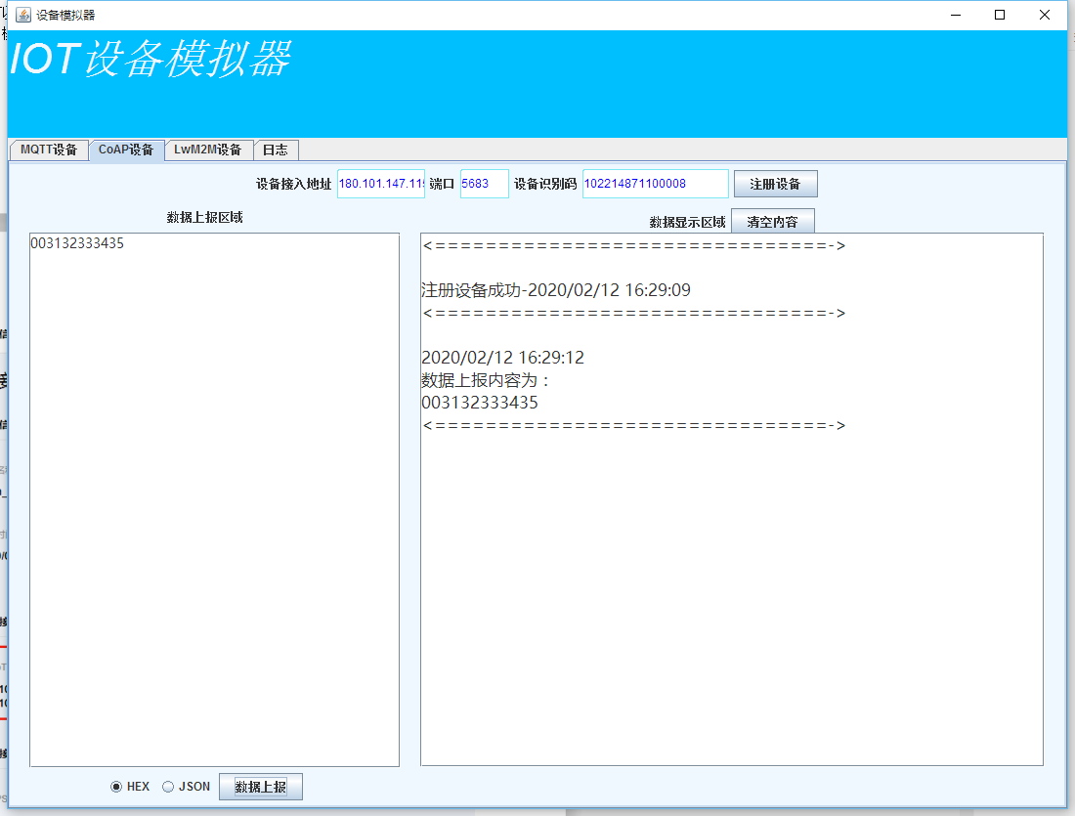1075x816 pixels.
Task: Click the 端口 field showing 5683
Action: 484,184
